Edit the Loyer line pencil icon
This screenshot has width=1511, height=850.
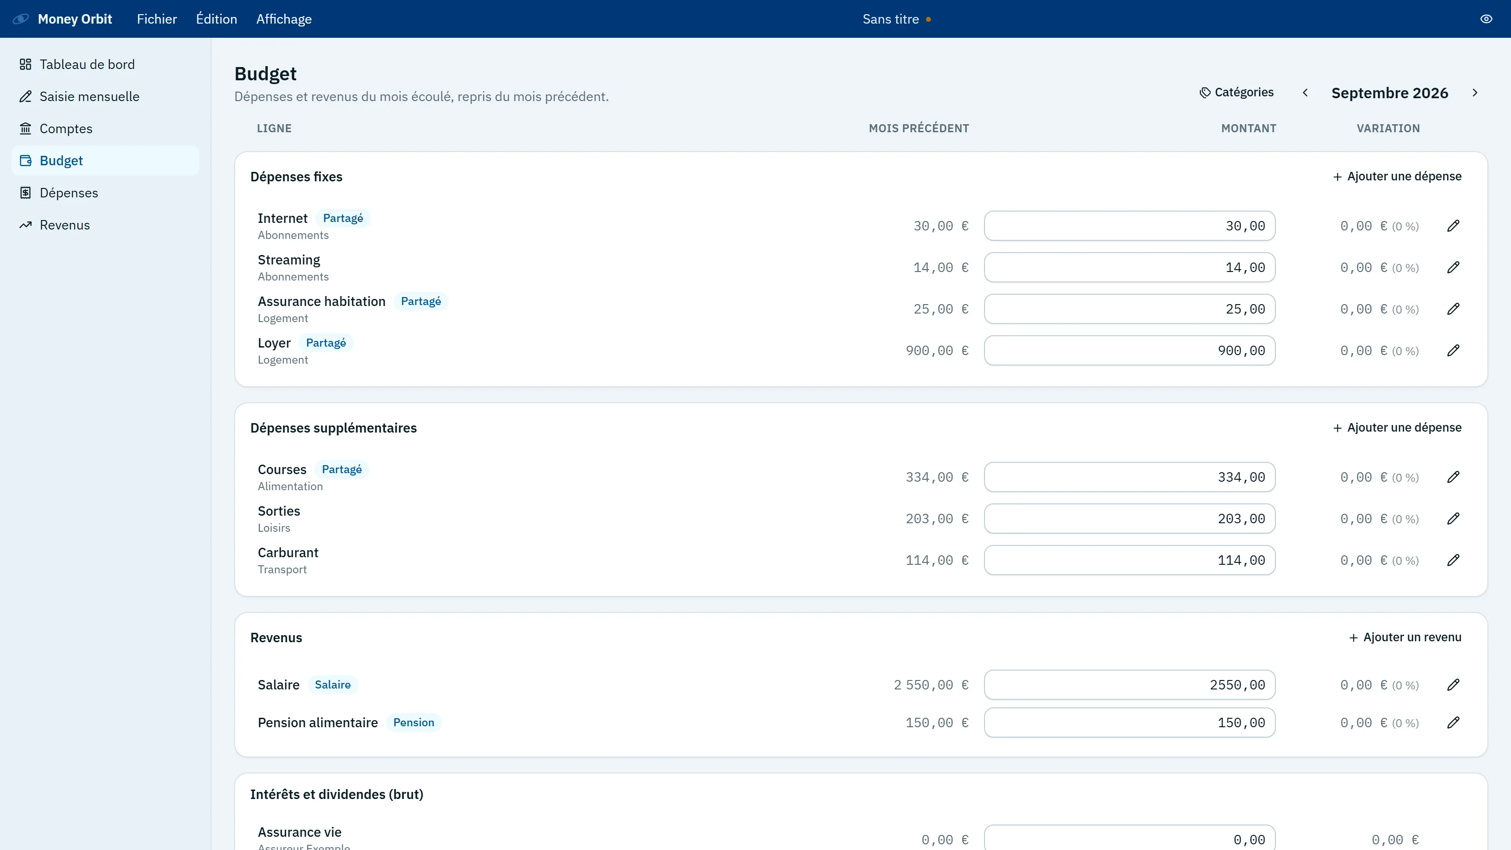tap(1453, 351)
